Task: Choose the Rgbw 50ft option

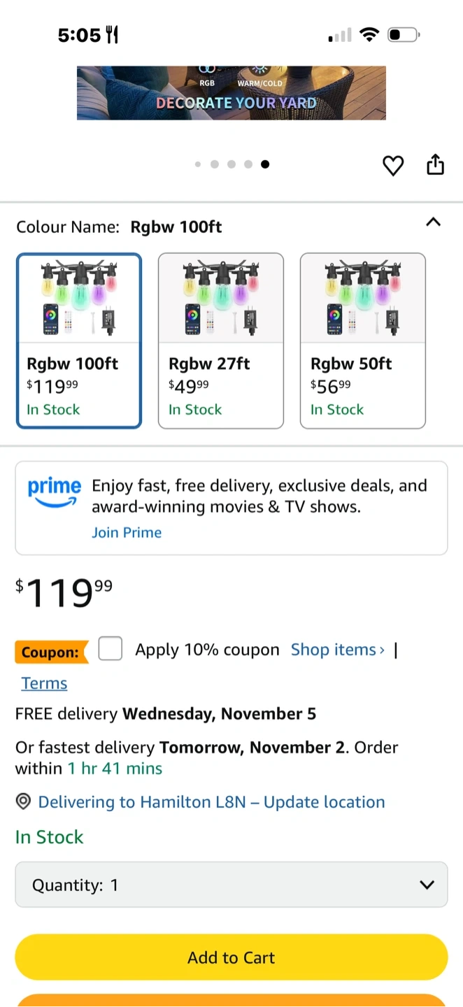Action: click(x=363, y=341)
